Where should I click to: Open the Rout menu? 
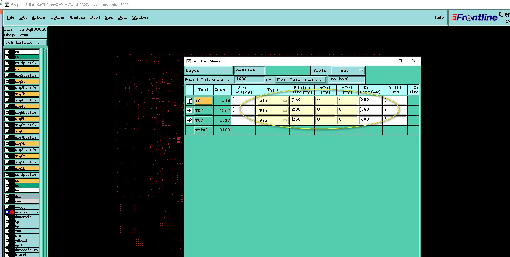pyautogui.click(x=123, y=17)
